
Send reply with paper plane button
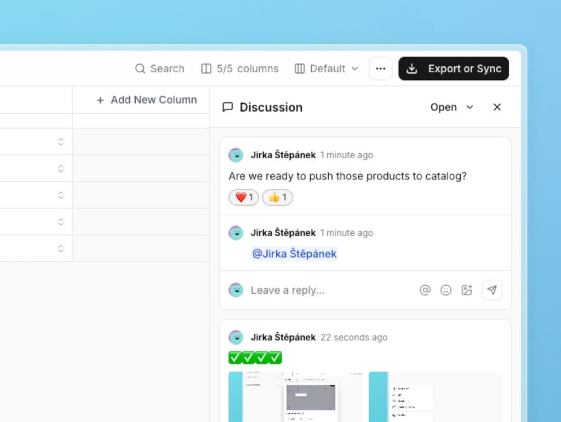pyautogui.click(x=492, y=290)
